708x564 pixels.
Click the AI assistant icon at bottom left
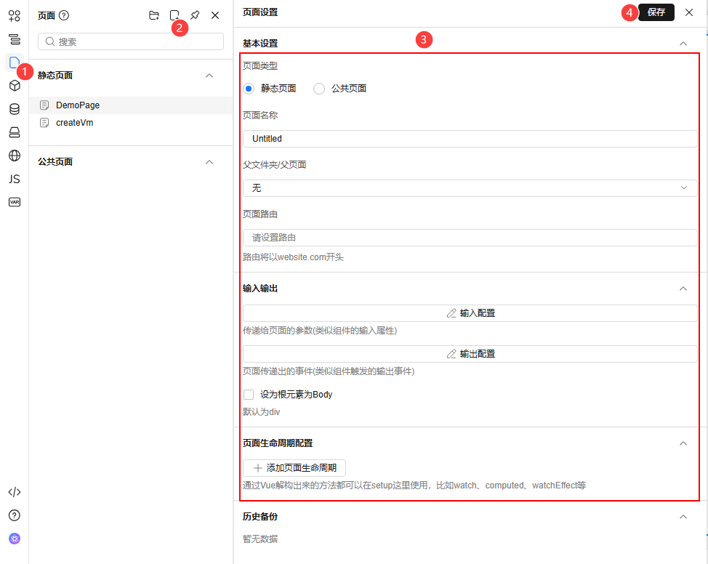pos(15,538)
